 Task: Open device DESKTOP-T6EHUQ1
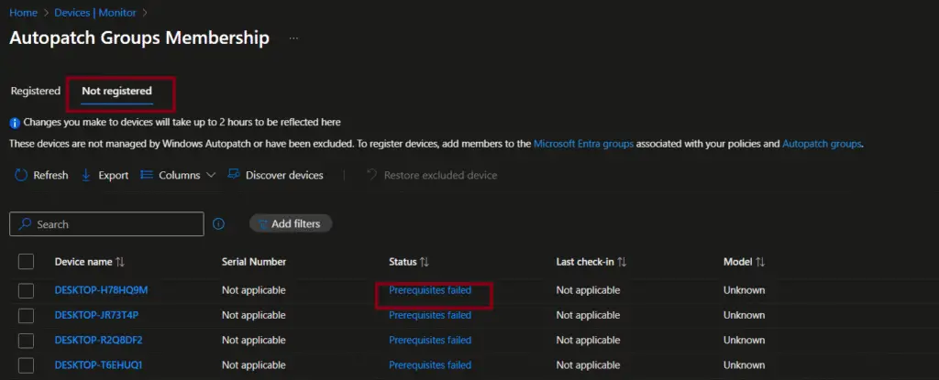(x=98, y=364)
